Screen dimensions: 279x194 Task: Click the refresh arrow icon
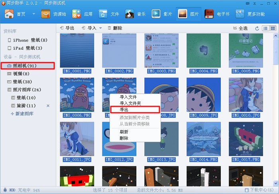(x=257, y=28)
